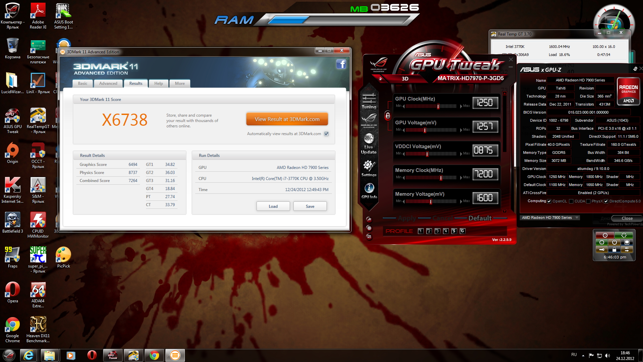
Task: Adjust GPU Clock slider
Action: (438, 106)
